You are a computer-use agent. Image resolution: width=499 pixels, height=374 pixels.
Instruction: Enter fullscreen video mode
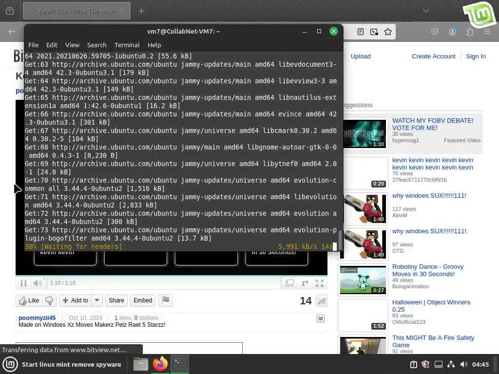[320, 283]
